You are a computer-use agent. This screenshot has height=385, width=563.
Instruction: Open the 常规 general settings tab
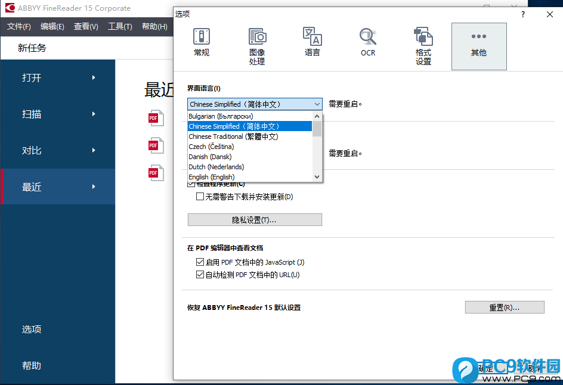pos(202,42)
